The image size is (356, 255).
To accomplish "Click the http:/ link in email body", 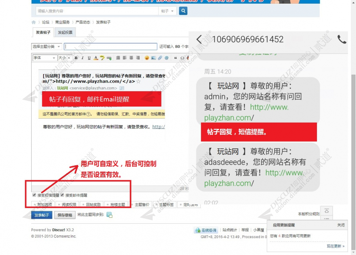I will point(158,127).
